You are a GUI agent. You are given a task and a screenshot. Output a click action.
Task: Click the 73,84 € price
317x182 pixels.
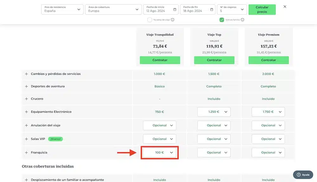point(160,46)
